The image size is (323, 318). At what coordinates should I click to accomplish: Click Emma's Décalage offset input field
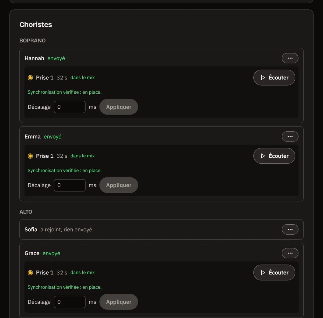point(69,185)
